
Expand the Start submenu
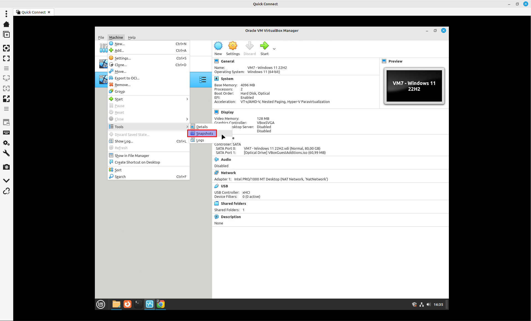(x=149, y=99)
